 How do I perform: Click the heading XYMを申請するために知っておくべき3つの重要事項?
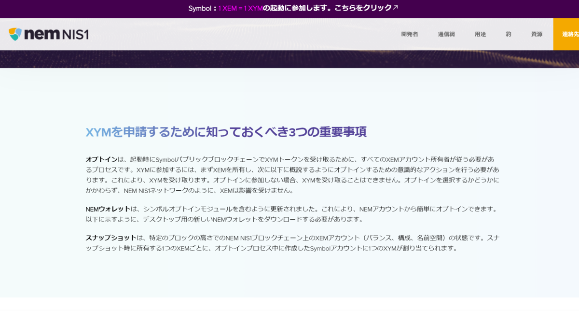coord(226,132)
